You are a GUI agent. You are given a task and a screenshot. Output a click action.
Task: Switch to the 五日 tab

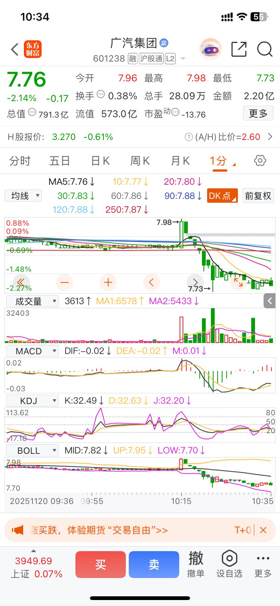(x=60, y=161)
